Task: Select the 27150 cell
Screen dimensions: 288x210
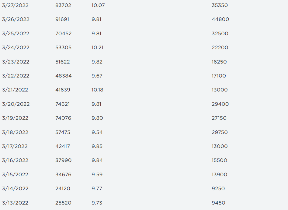Action: 219,118
